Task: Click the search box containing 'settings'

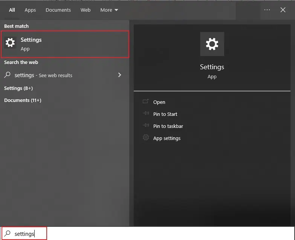Action: coord(148,234)
